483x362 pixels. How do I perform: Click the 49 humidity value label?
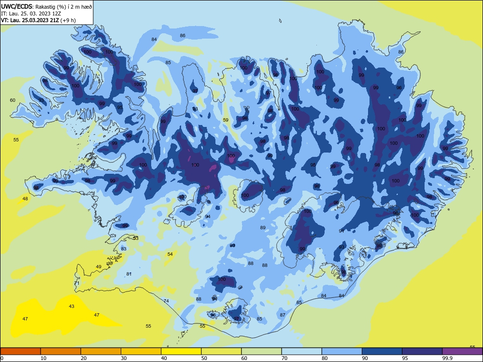99,266
